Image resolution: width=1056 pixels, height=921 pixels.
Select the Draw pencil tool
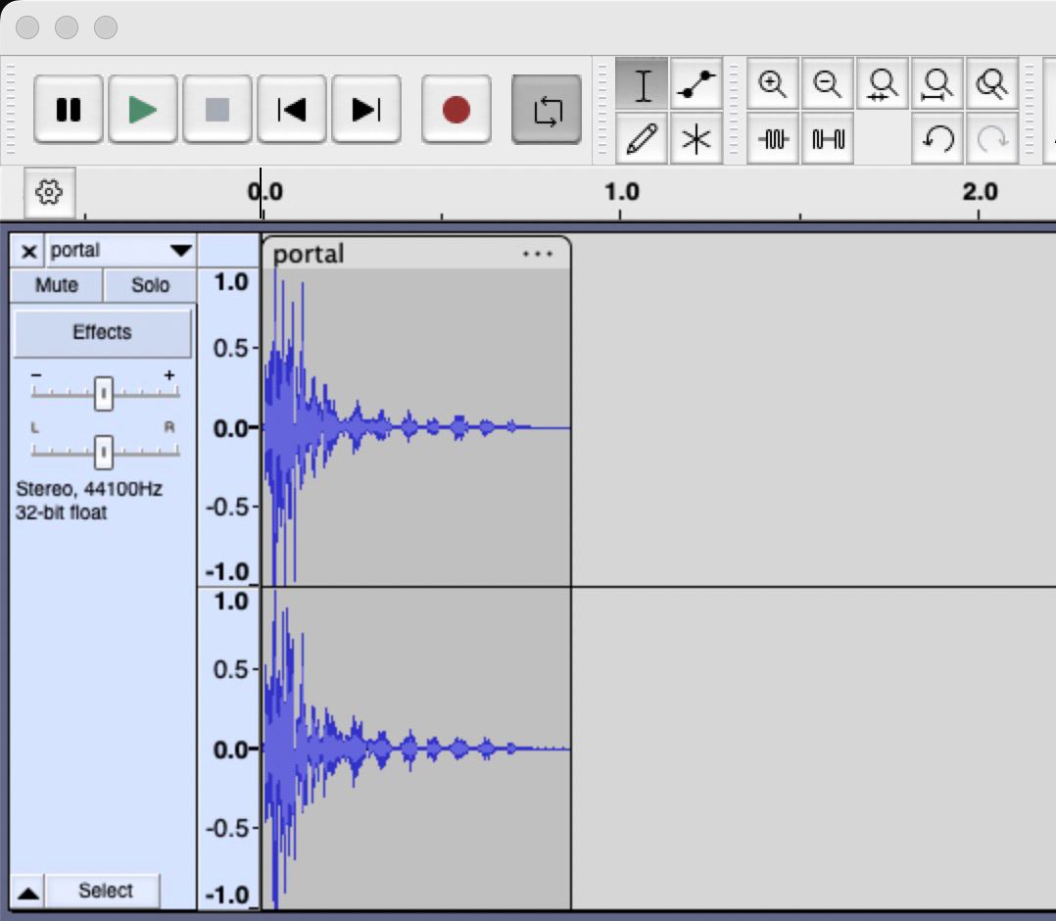pos(642,139)
